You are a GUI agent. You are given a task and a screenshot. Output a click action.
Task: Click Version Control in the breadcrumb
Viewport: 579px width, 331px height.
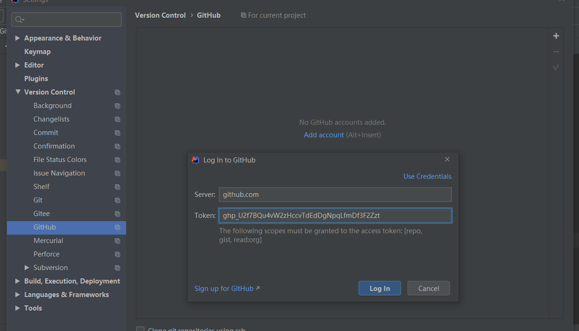pyautogui.click(x=160, y=15)
